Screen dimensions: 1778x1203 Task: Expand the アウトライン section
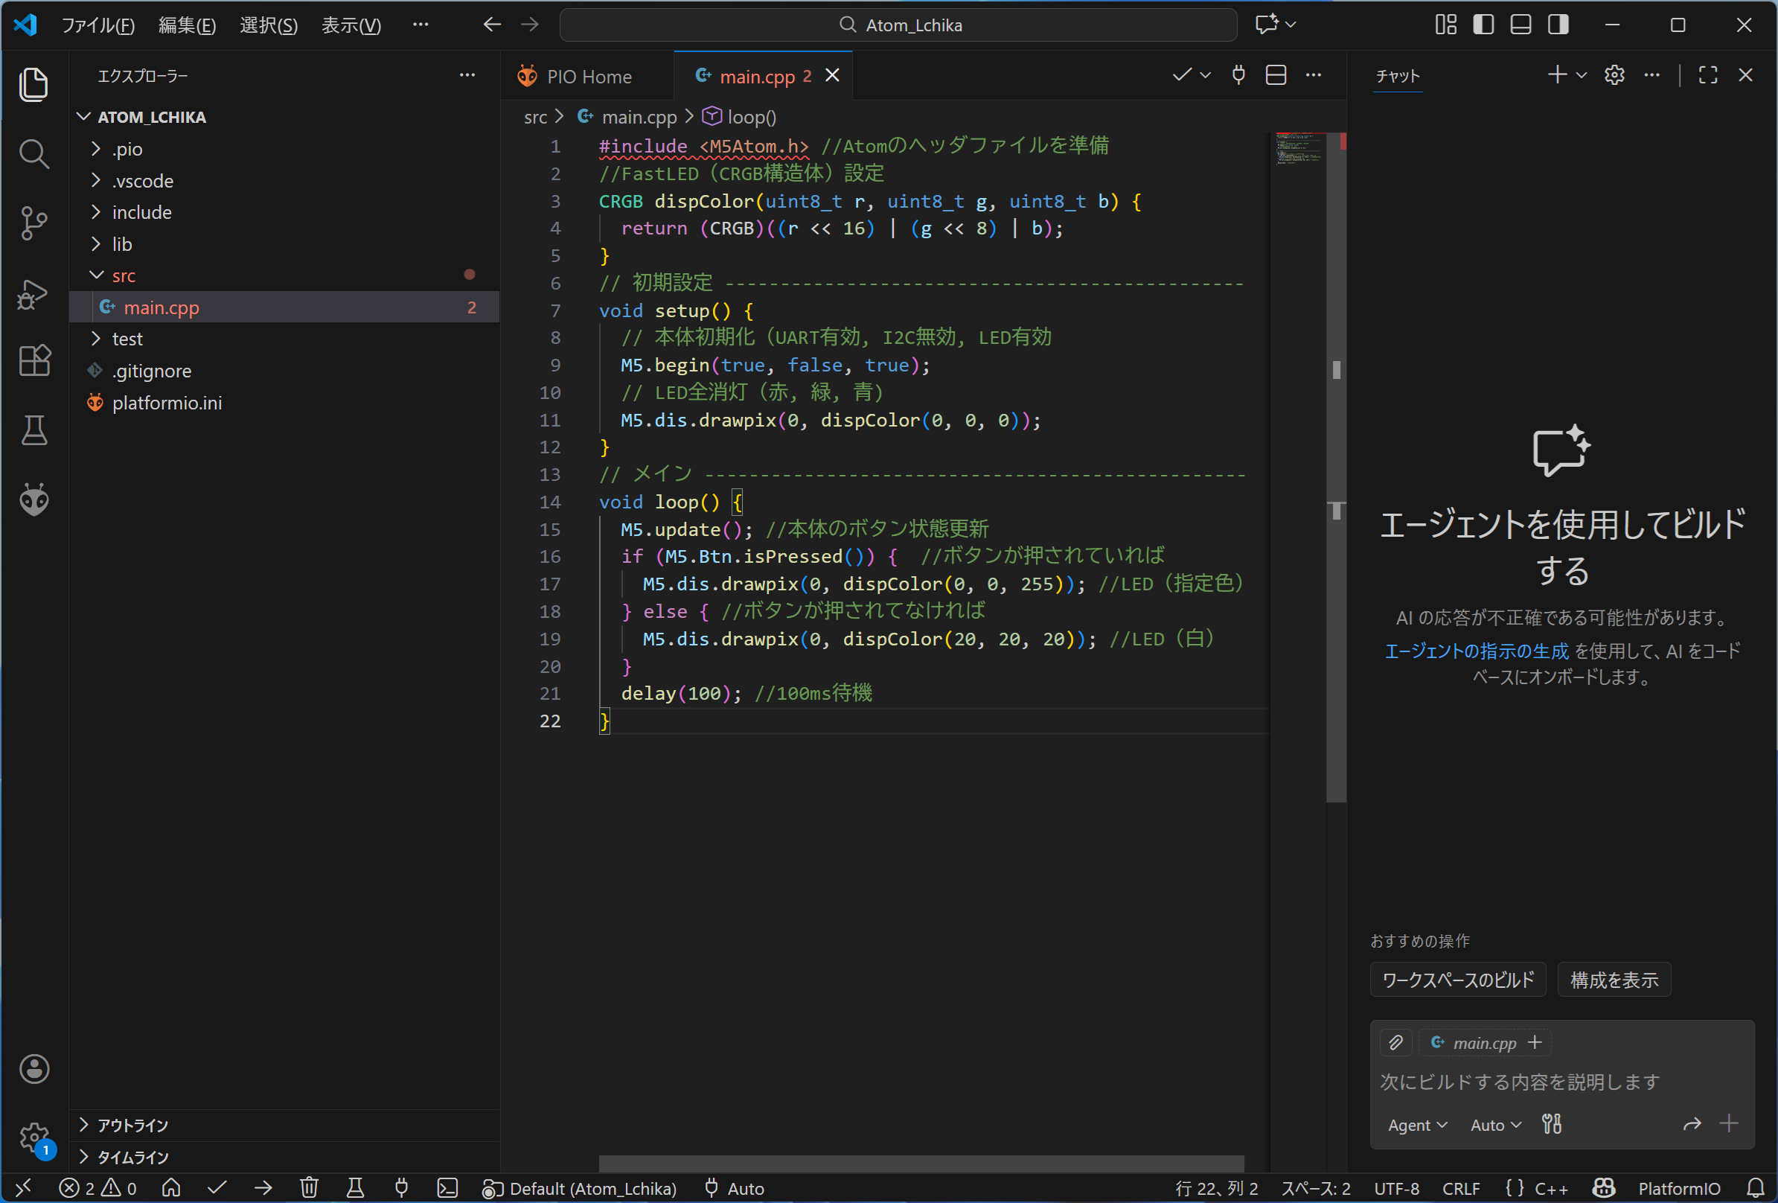[132, 1125]
